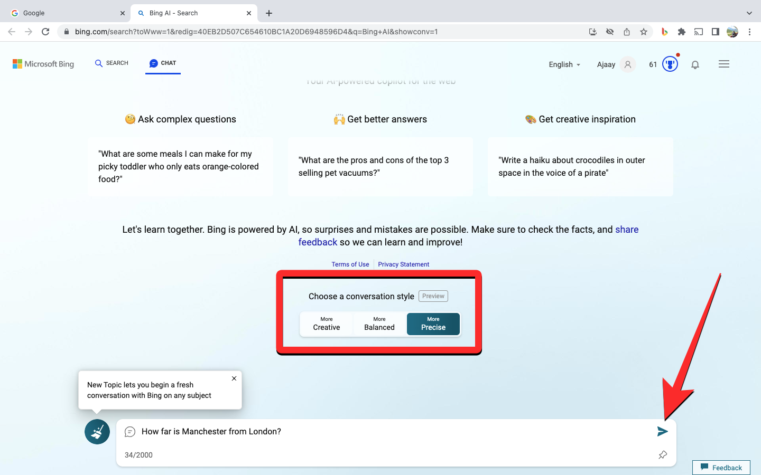Switch to the Google tab

[66, 13]
